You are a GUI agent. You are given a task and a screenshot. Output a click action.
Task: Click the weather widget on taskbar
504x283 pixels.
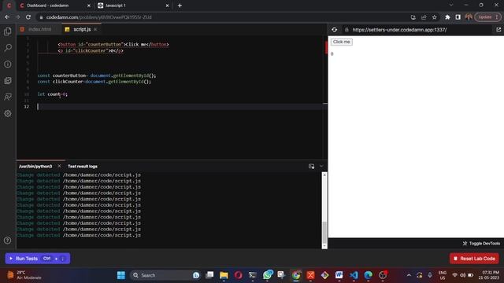(x=24, y=275)
